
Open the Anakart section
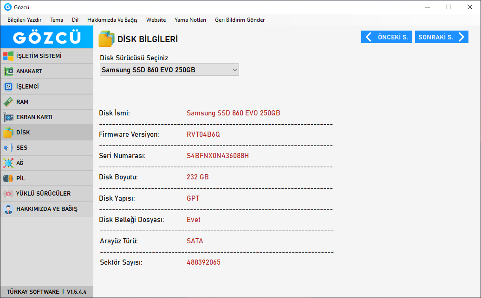(x=47, y=71)
